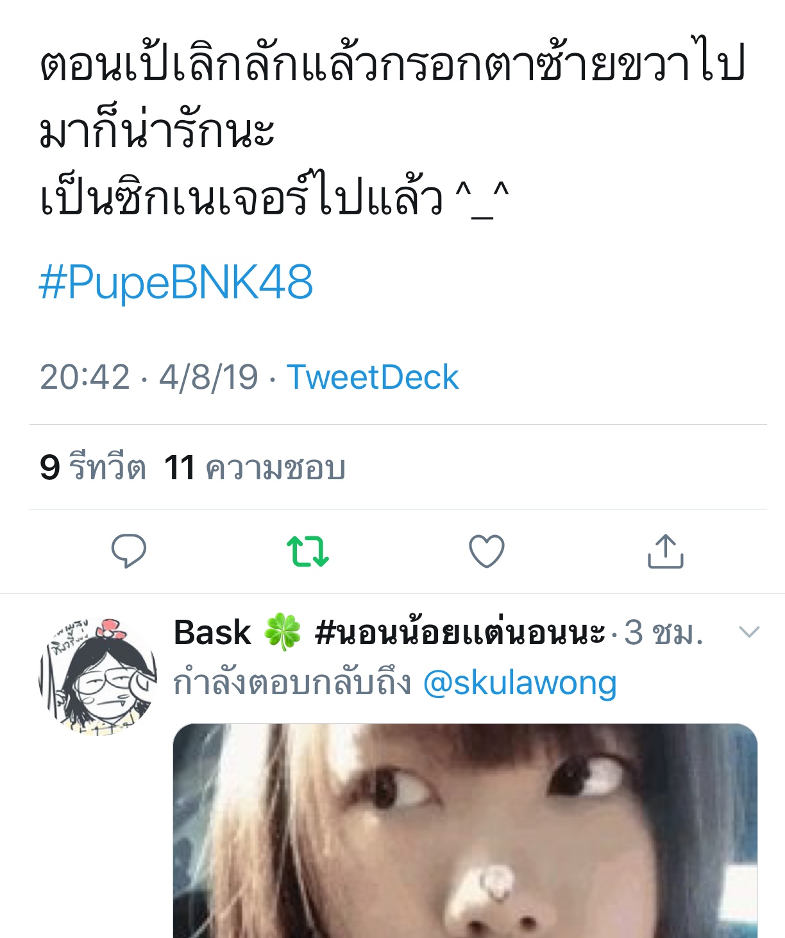Viewport: 785px width, 938px height.
Task: Open the TweetDeck source link
Action: 373,377
